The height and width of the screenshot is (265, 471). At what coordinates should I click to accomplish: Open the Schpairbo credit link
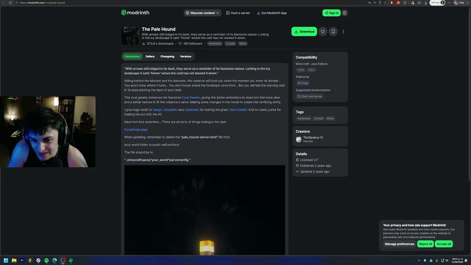click(171, 110)
